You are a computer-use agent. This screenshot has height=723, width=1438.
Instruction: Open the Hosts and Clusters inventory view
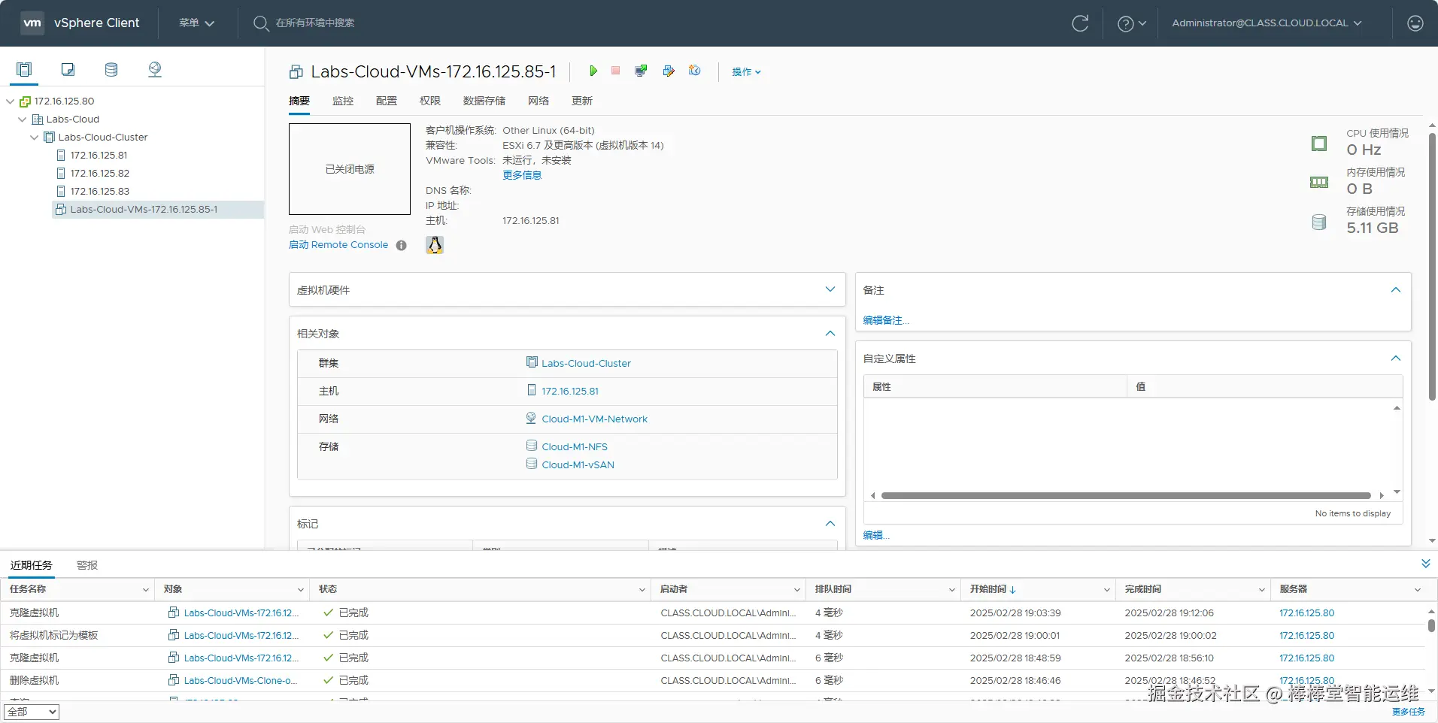pos(24,70)
